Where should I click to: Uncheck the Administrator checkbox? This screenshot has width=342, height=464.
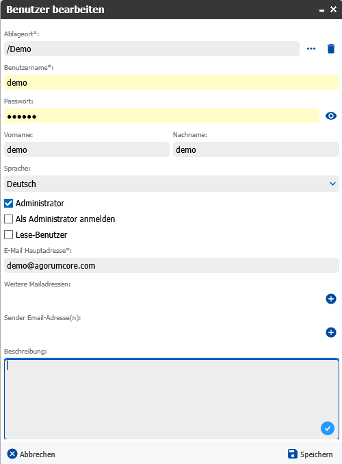pos(9,204)
